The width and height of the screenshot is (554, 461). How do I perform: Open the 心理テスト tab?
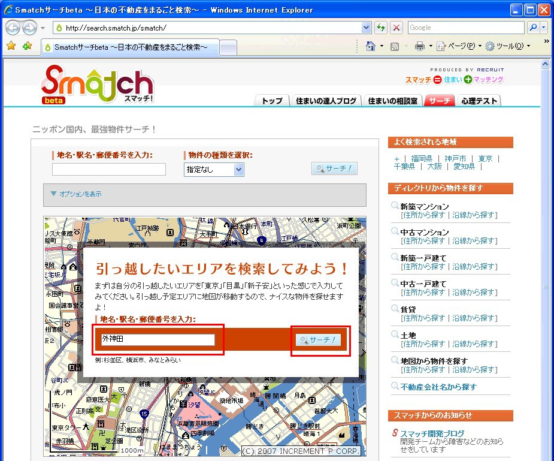(479, 101)
